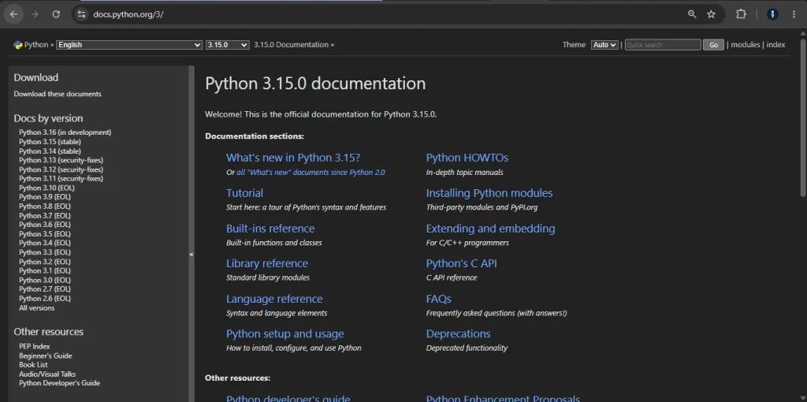The width and height of the screenshot is (807, 402).
Task: Open the browser profile avatar
Action: point(772,14)
